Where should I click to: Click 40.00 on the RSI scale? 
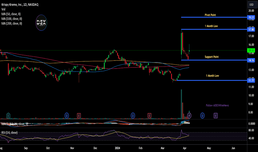pyautogui.click(x=251, y=138)
